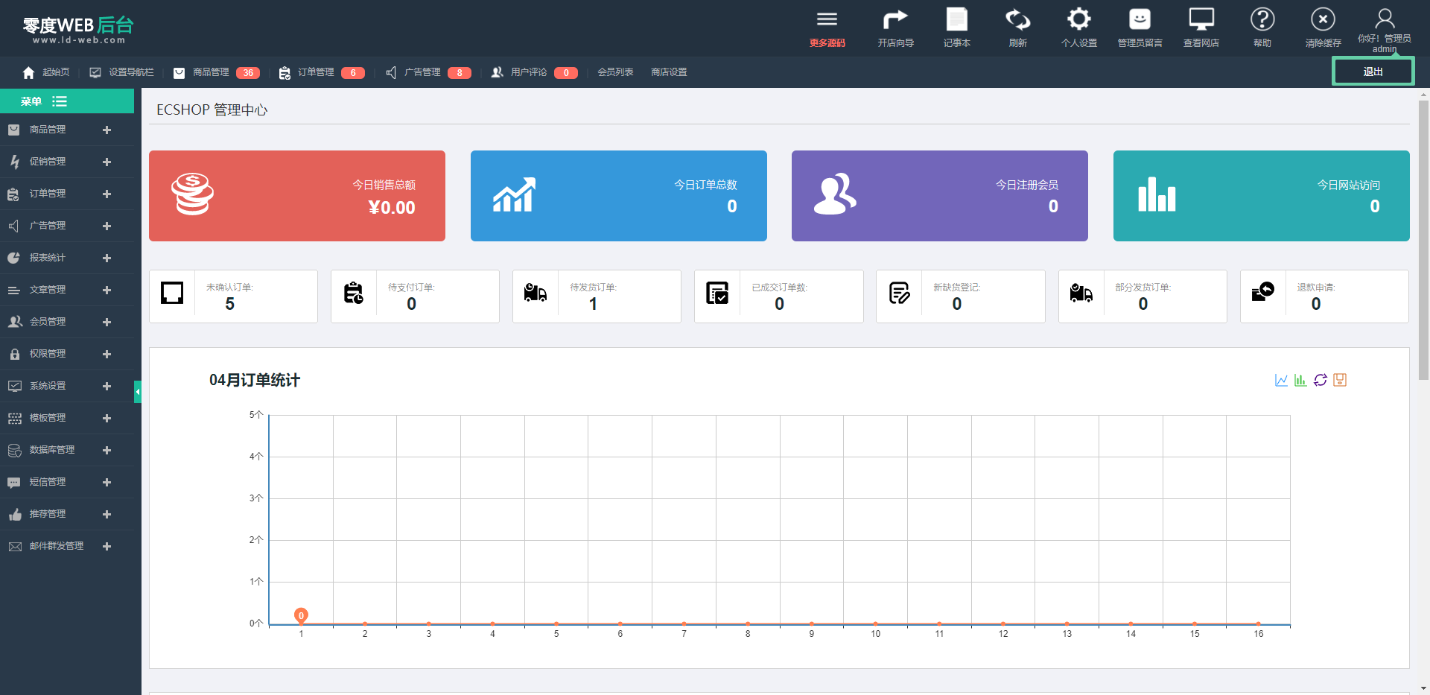
Task: Open the 记事本 notepad icon
Action: tap(956, 19)
